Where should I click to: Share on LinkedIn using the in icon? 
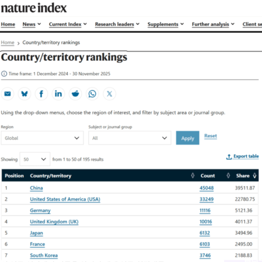click(x=59, y=94)
